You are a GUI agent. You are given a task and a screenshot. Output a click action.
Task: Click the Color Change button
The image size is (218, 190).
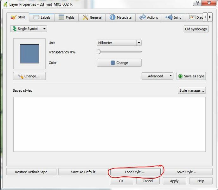[x=119, y=63]
